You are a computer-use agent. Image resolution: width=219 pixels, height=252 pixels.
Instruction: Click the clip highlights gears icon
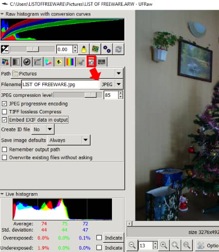pos(107,49)
